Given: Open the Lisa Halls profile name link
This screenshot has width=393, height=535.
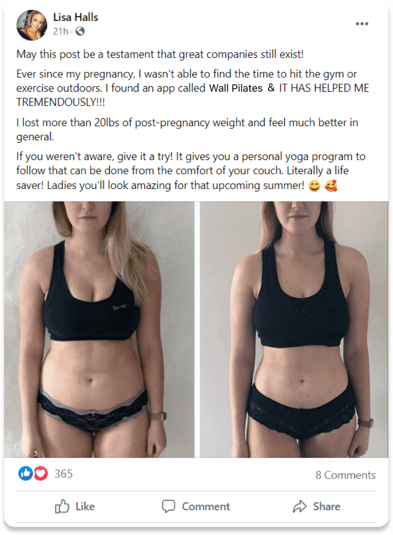Looking at the screenshot, I should coord(76,17).
